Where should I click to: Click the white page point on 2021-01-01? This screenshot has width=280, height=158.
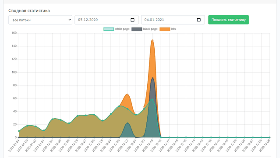pos(44,130)
